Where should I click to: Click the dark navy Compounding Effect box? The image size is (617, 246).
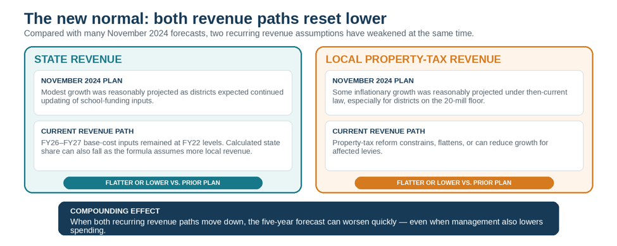pos(309,218)
